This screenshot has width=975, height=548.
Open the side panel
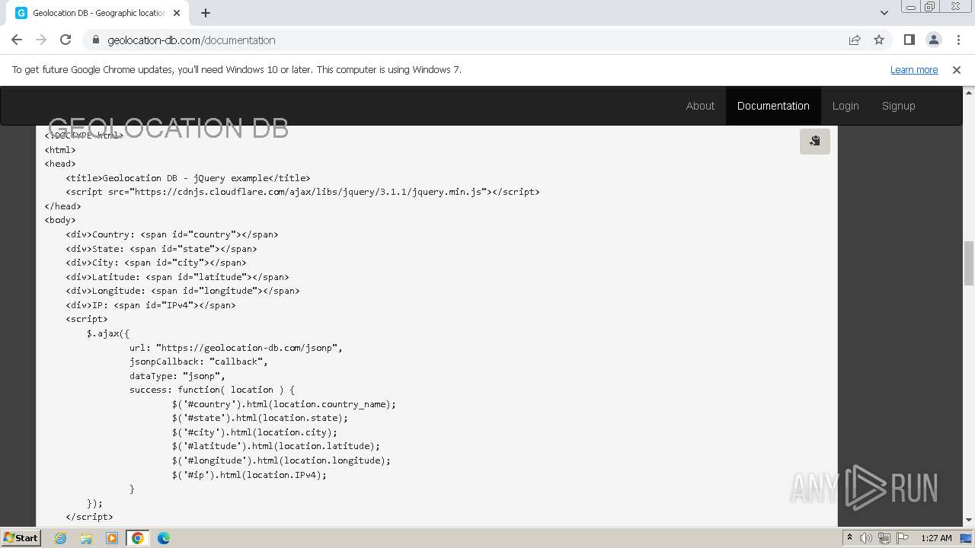909,40
